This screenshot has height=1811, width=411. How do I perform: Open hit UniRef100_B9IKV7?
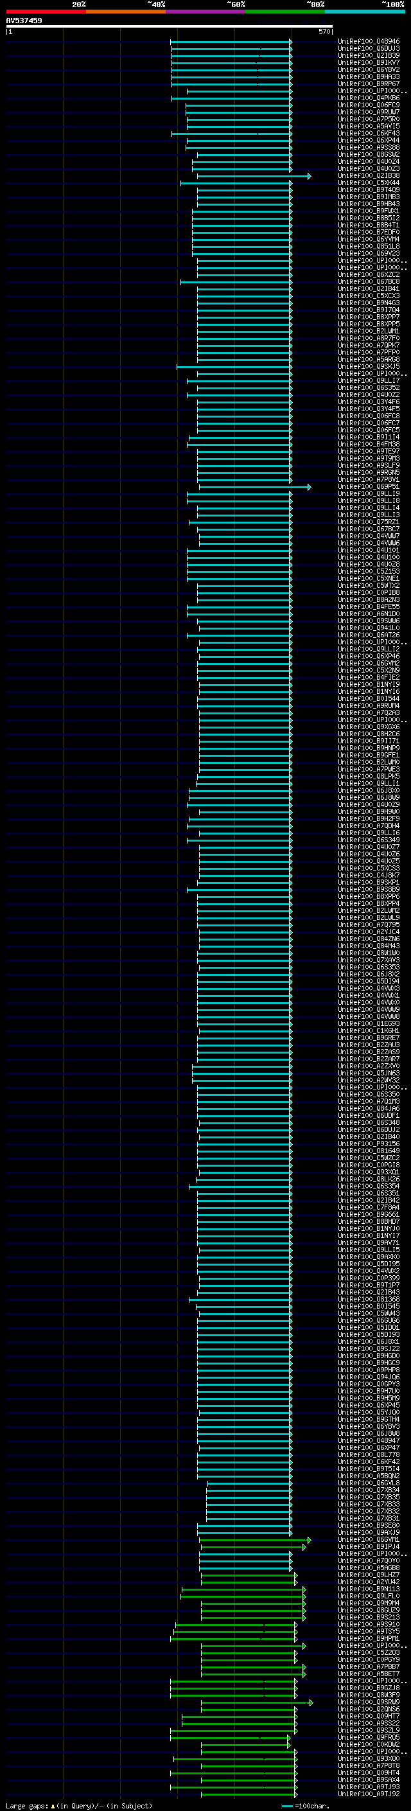tap(369, 62)
